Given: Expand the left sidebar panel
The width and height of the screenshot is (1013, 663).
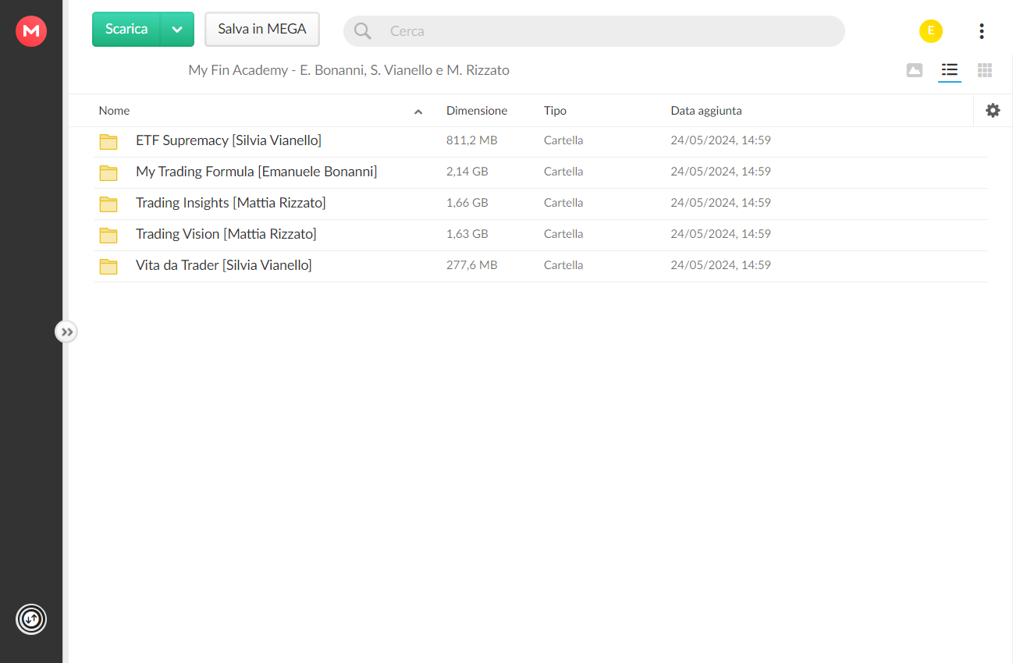Looking at the screenshot, I should click(67, 332).
